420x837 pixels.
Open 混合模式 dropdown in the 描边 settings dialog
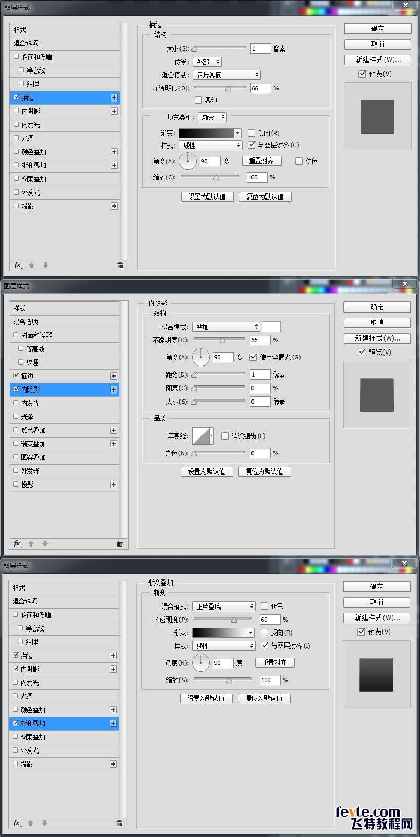tap(226, 75)
